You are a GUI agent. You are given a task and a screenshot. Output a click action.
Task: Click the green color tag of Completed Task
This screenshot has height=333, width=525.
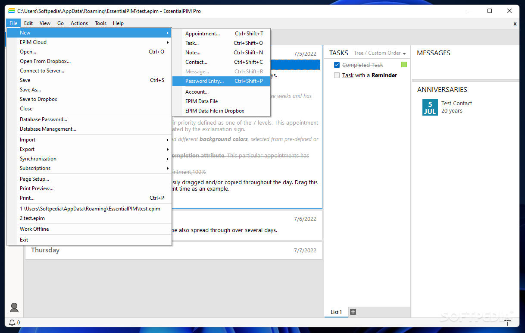pos(404,65)
